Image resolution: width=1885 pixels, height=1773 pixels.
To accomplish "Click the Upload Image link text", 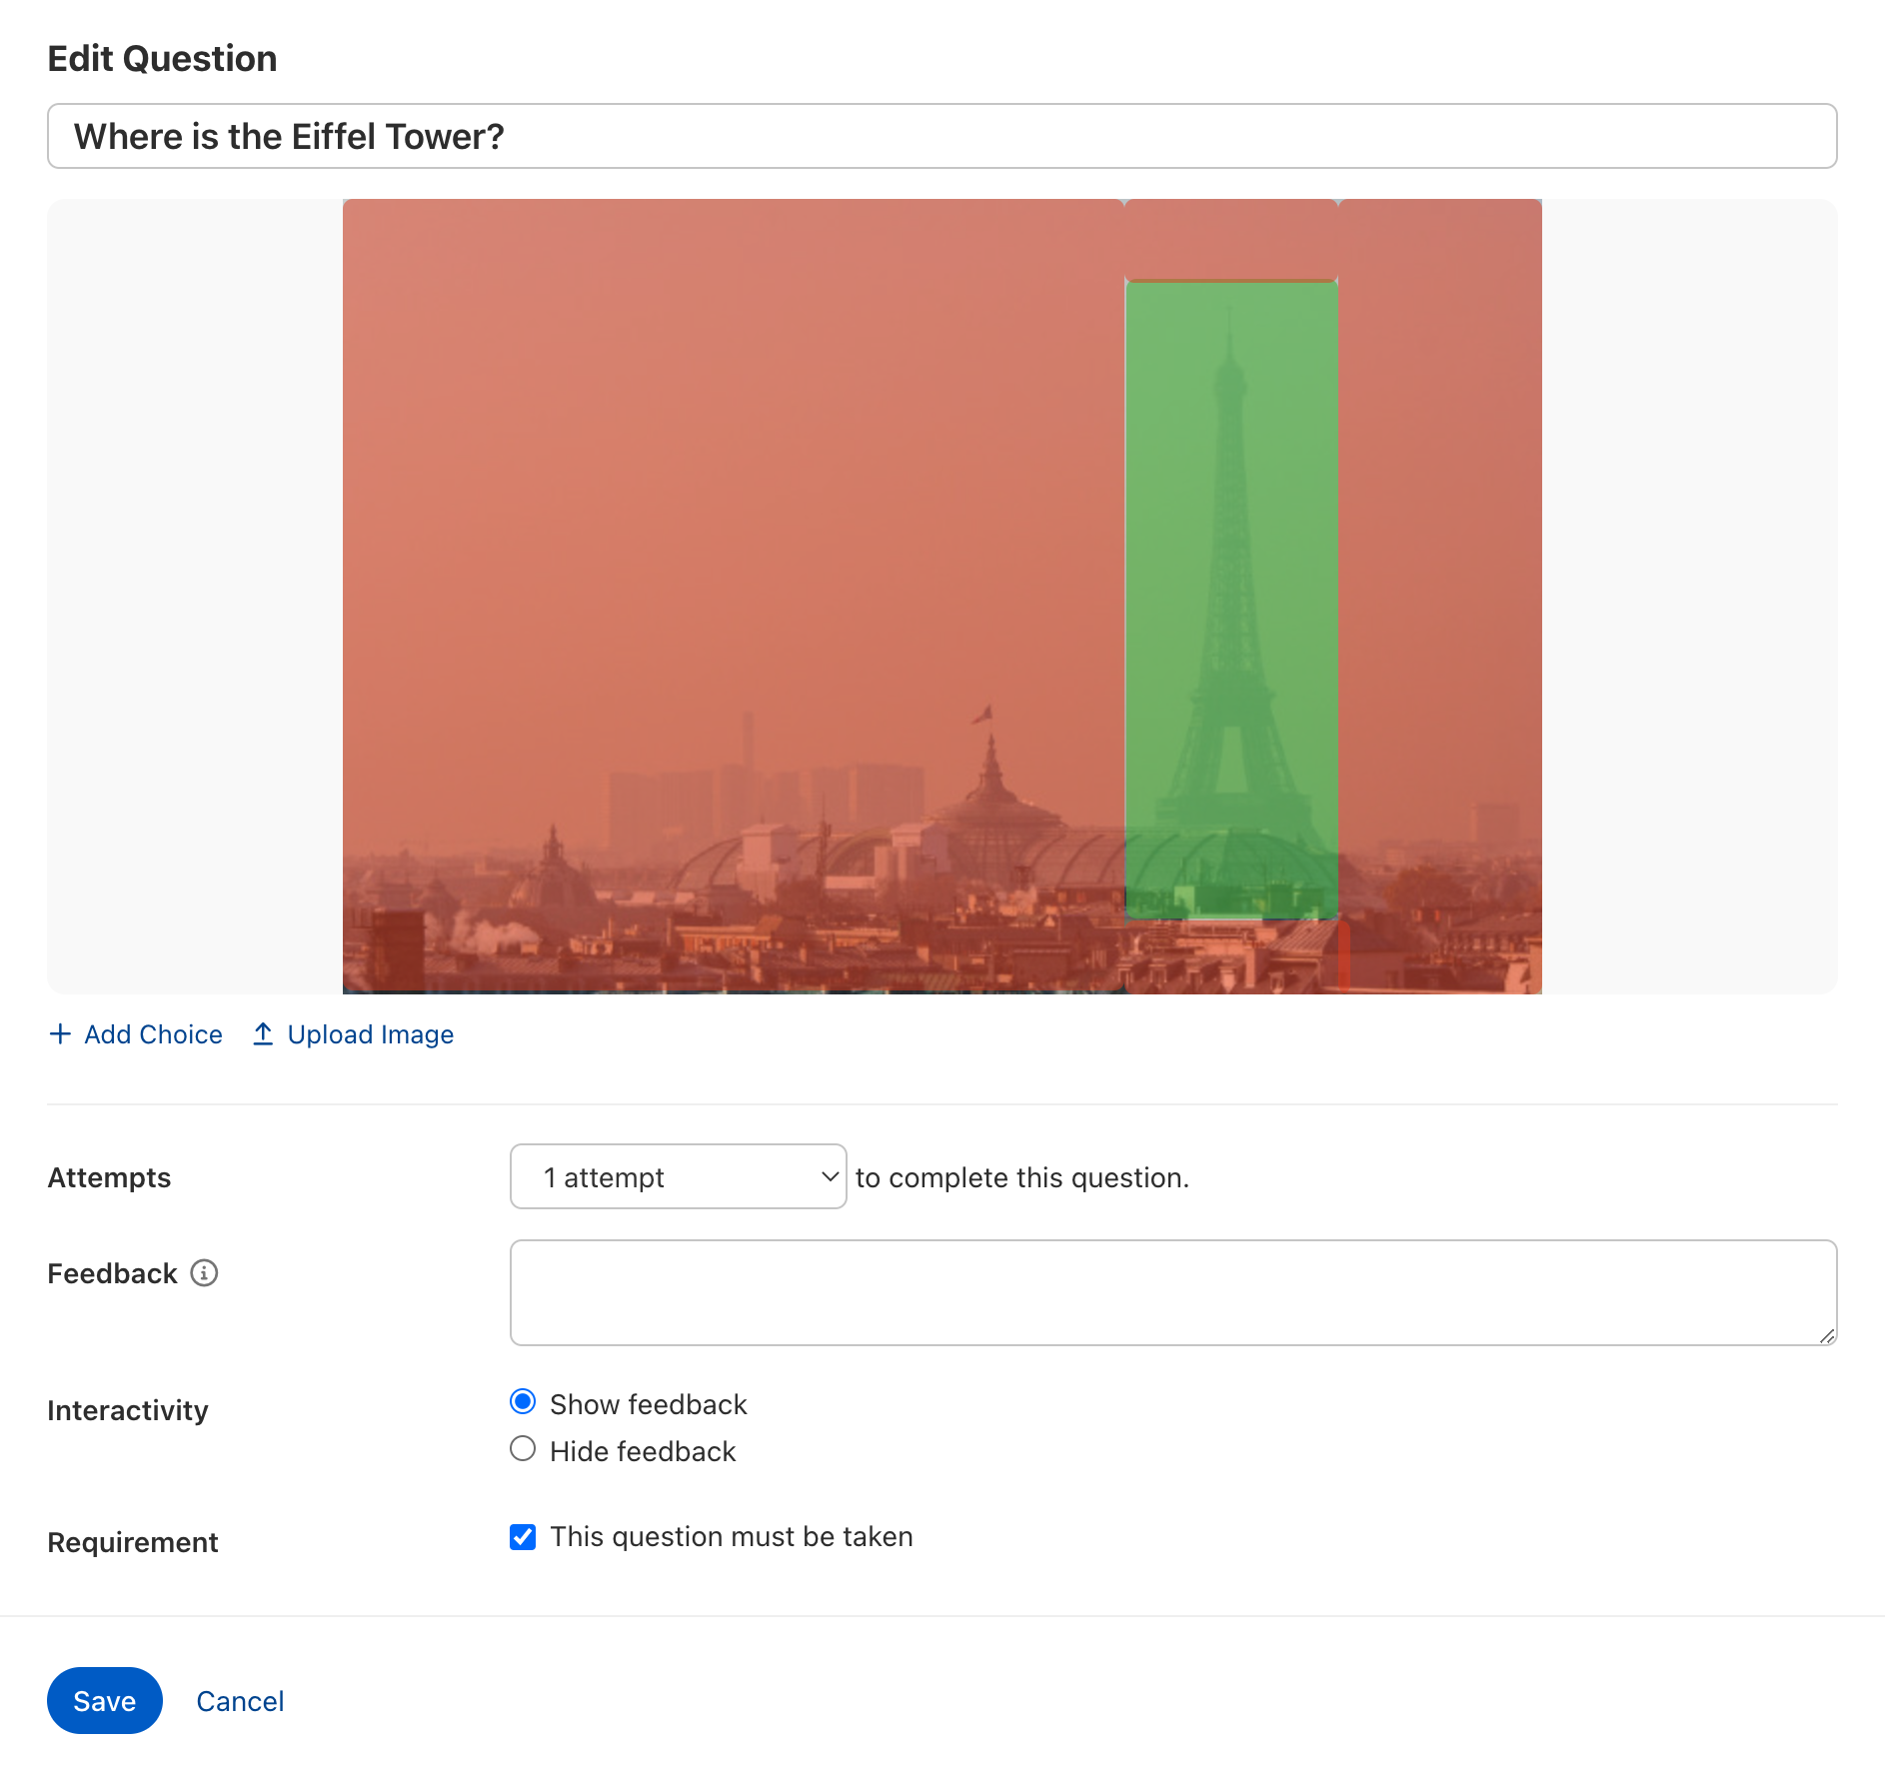I will click(370, 1034).
